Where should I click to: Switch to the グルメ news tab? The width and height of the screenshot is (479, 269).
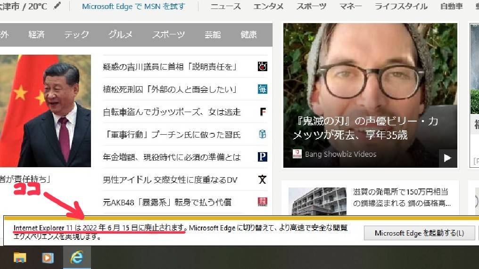click(120, 34)
